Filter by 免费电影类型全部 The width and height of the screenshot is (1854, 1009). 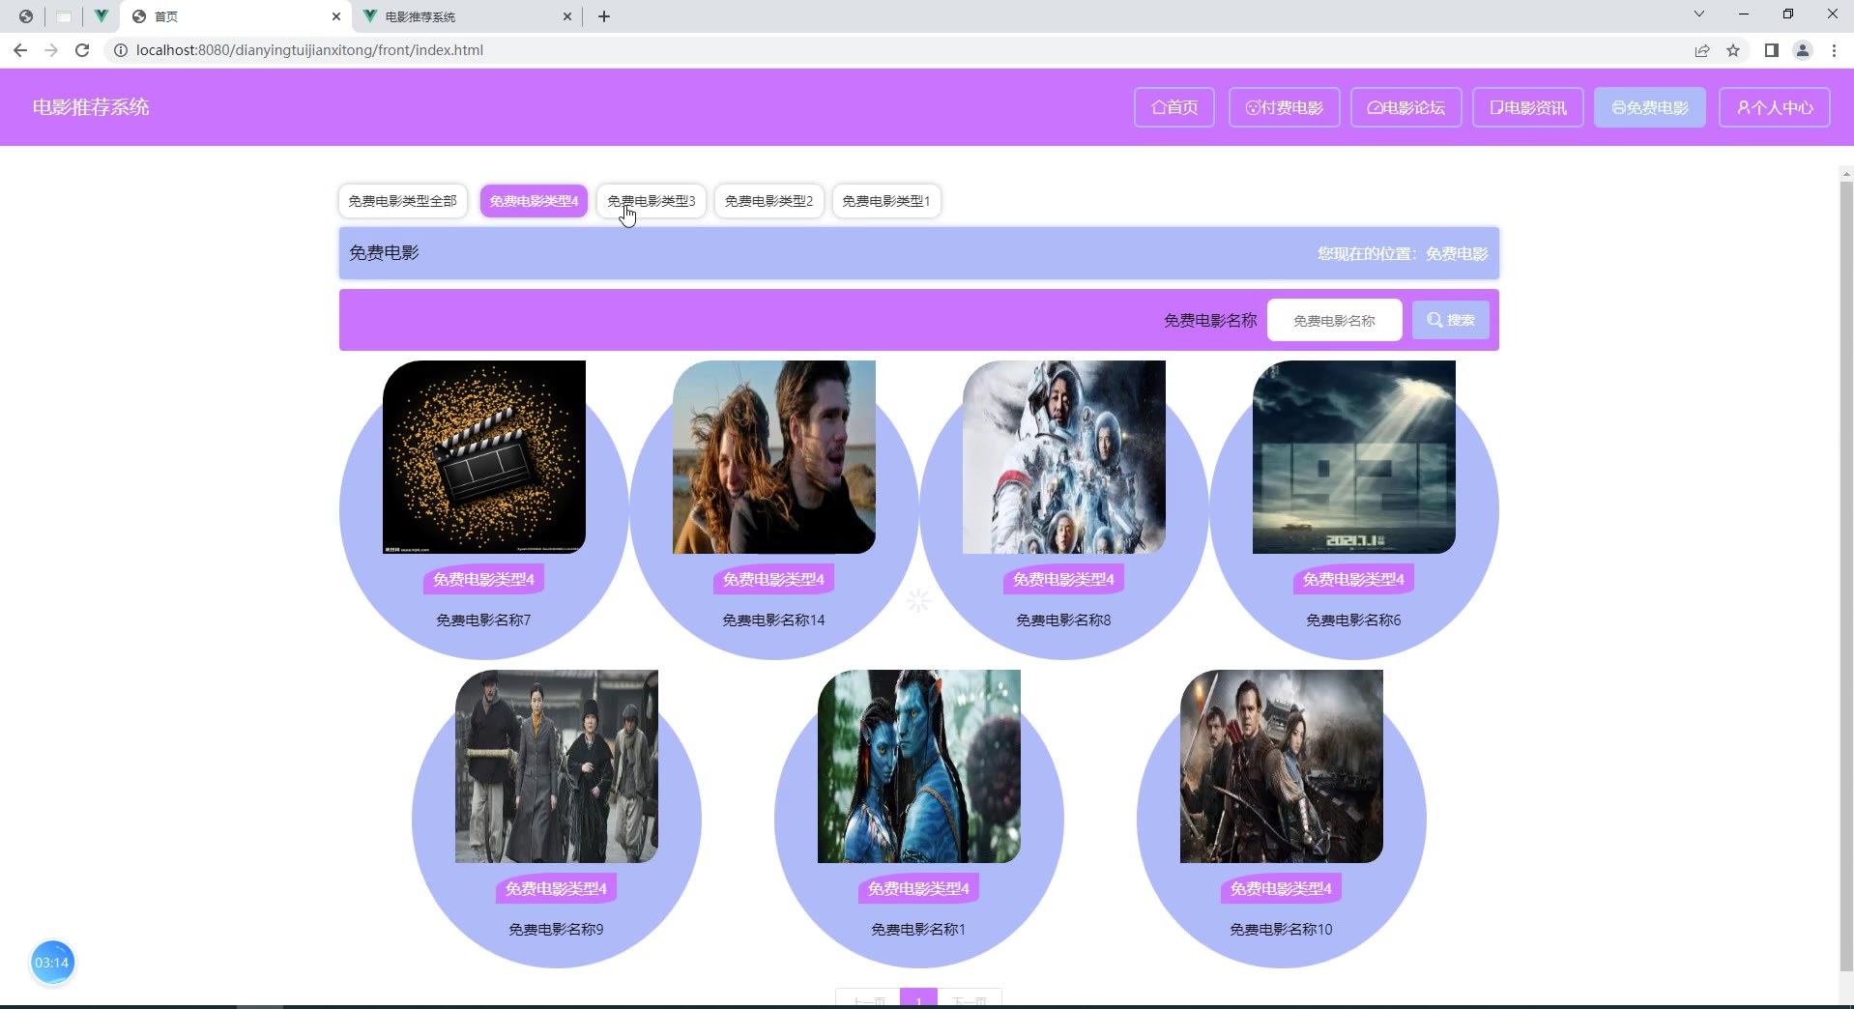pyautogui.click(x=403, y=201)
